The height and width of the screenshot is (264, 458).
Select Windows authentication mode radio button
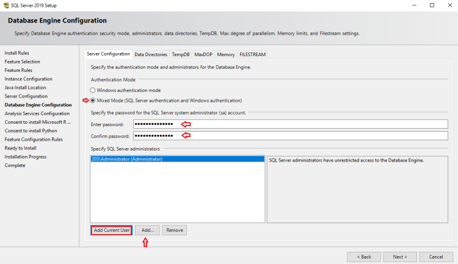[x=93, y=90]
